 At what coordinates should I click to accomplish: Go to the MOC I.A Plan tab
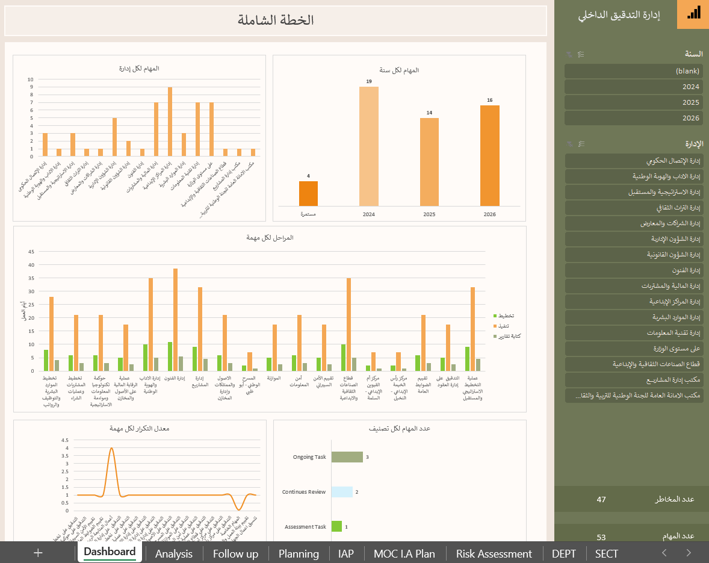pyautogui.click(x=404, y=553)
